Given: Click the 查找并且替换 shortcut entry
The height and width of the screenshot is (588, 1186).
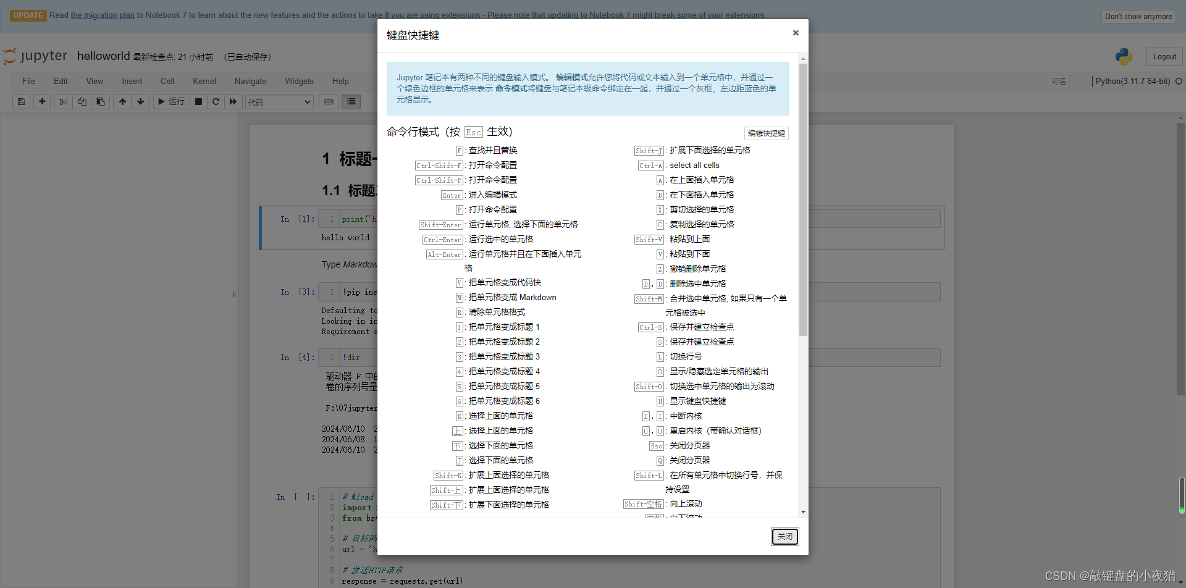Looking at the screenshot, I should click(x=493, y=151).
